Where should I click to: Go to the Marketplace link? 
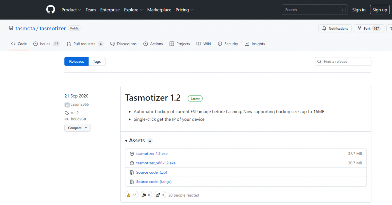point(159,10)
